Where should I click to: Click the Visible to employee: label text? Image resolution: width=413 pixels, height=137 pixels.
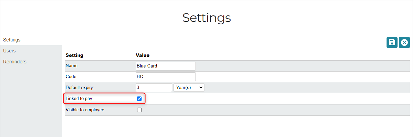[85, 110]
